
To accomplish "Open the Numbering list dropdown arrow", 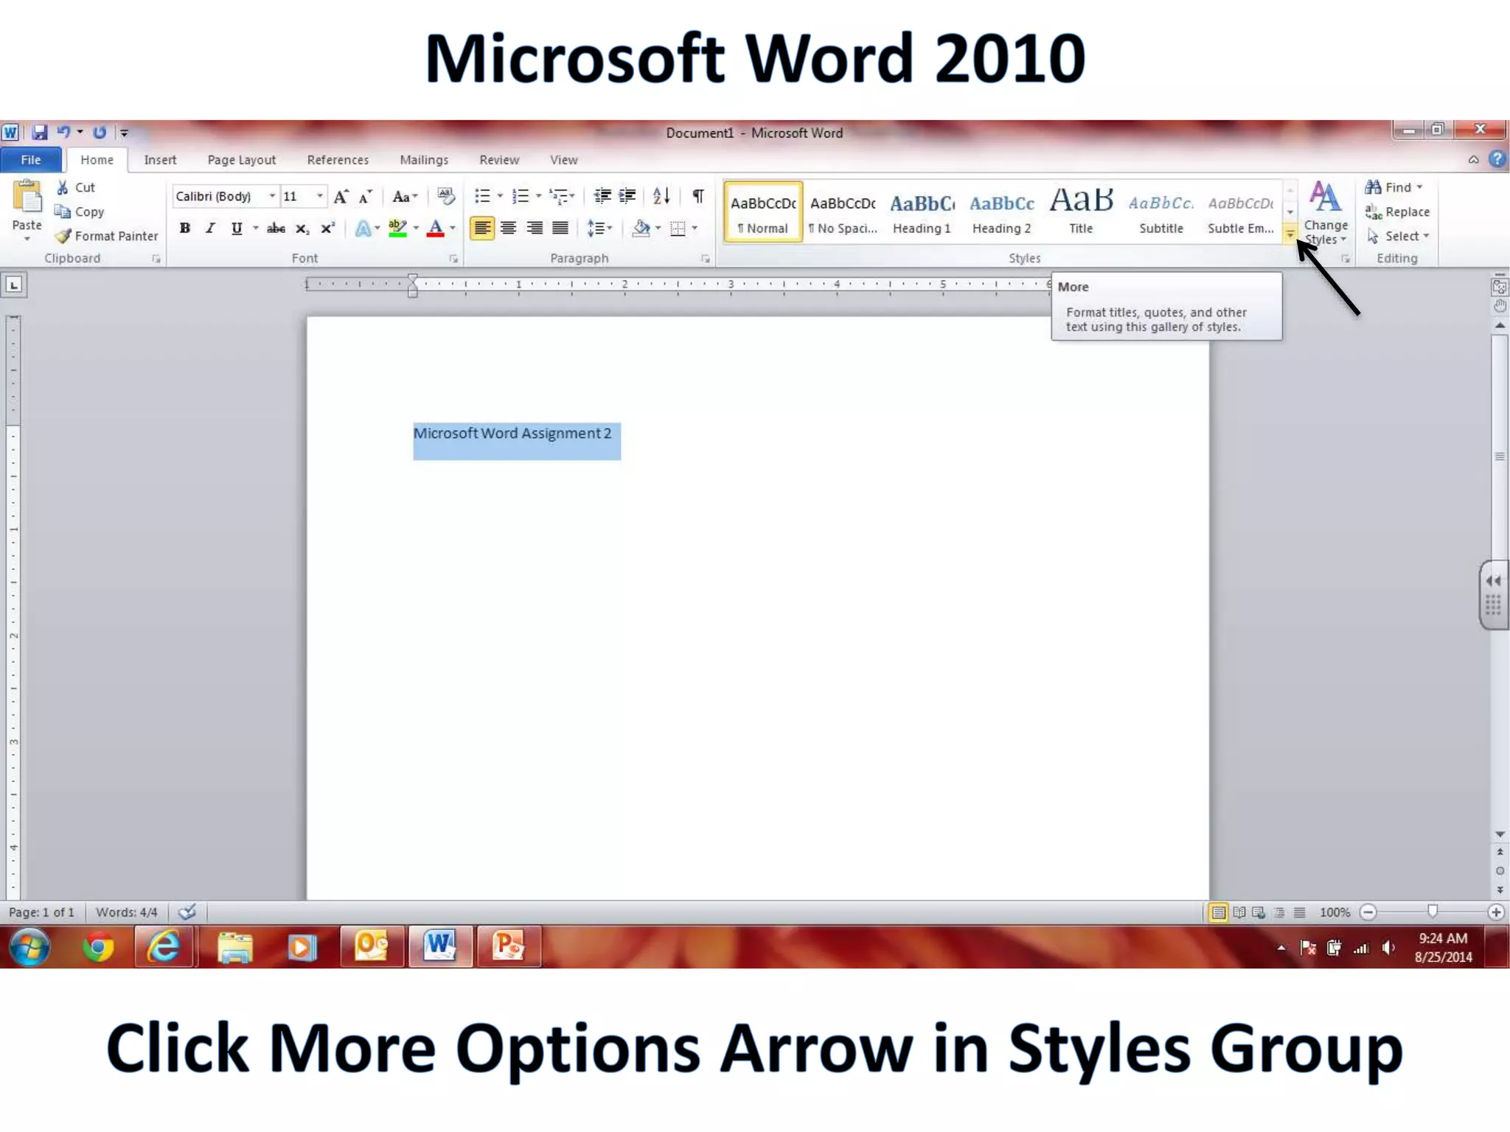I will point(538,196).
